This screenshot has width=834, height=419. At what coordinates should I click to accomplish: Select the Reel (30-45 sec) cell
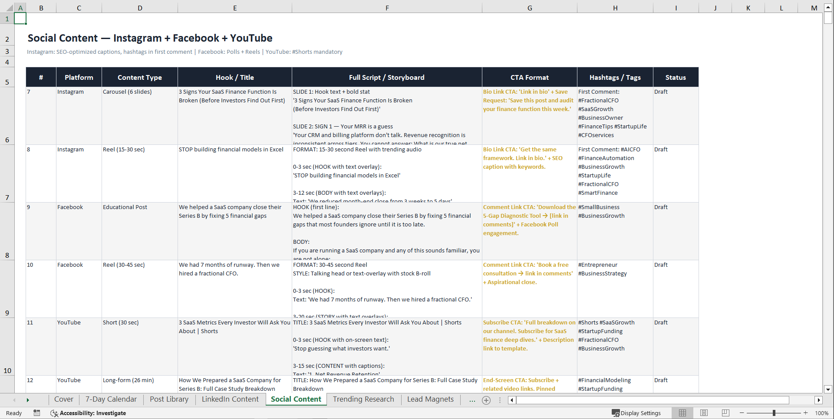click(x=140, y=289)
